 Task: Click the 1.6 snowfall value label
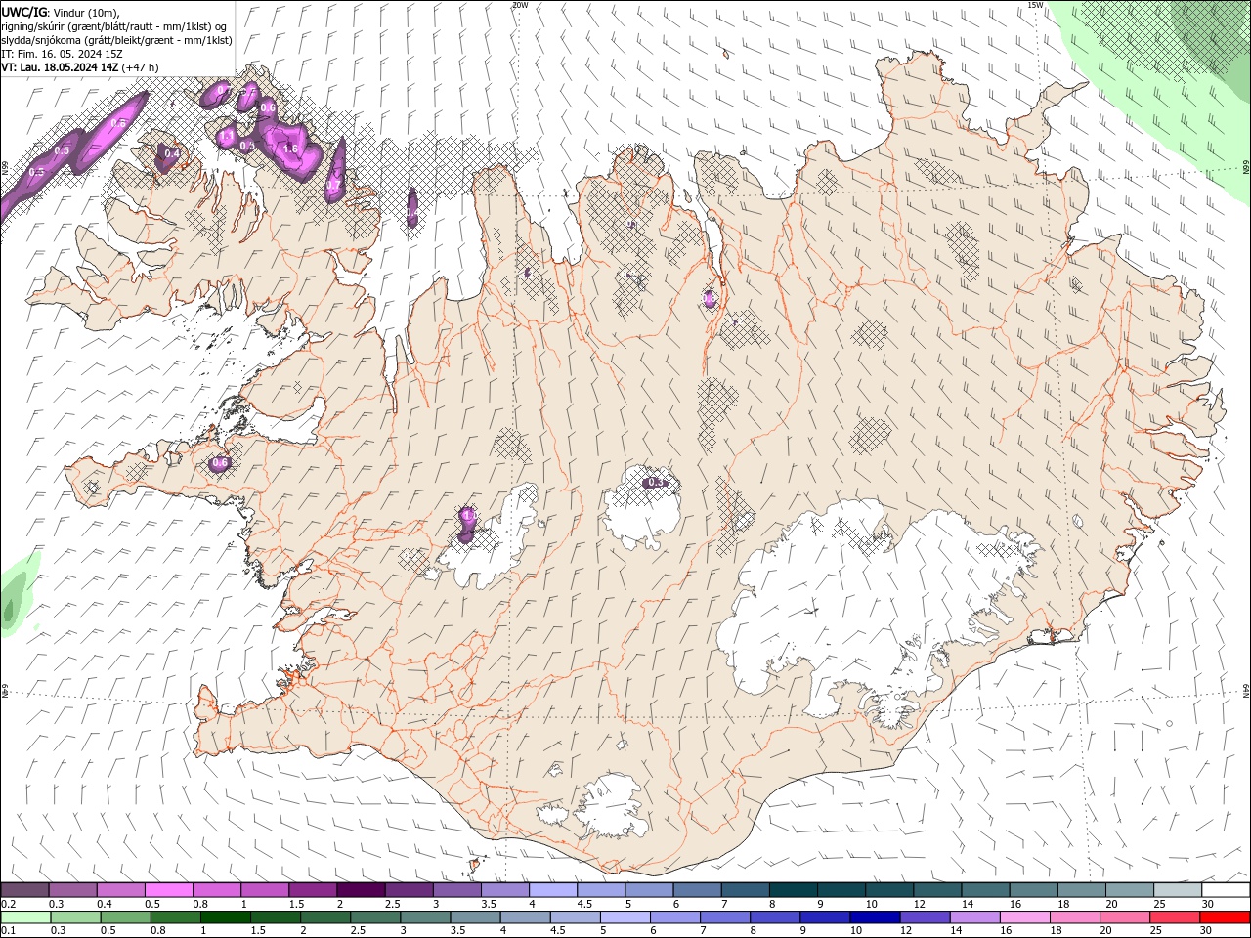point(290,149)
